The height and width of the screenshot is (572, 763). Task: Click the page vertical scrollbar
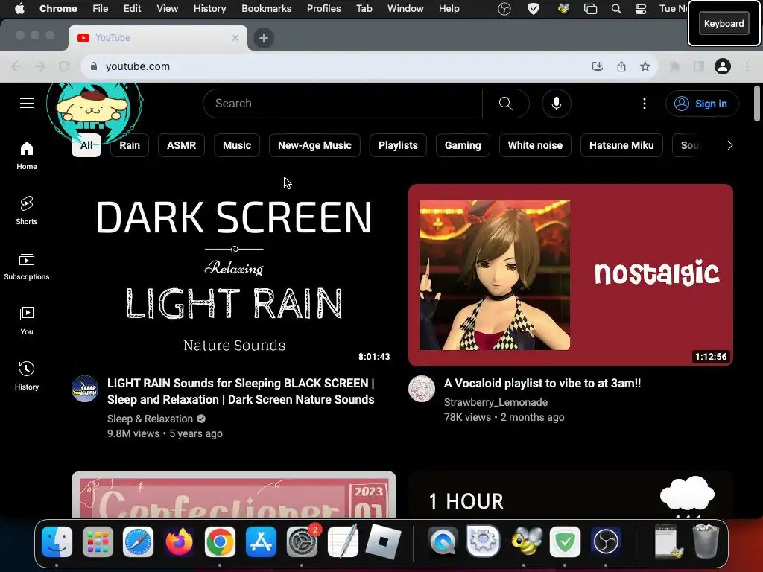[757, 103]
